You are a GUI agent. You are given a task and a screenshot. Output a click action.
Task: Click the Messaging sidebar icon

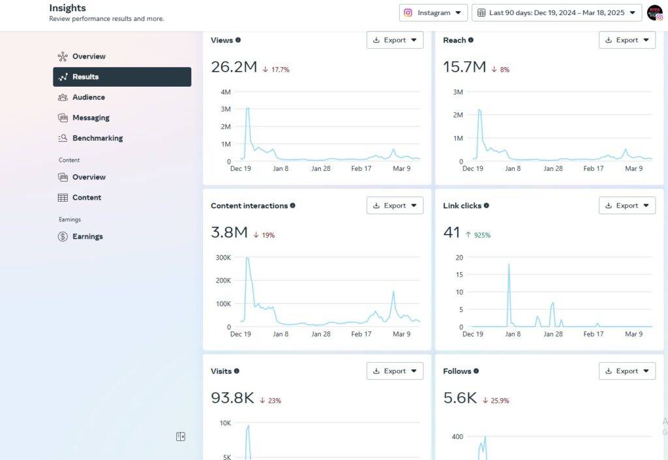[x=63, y=118]
